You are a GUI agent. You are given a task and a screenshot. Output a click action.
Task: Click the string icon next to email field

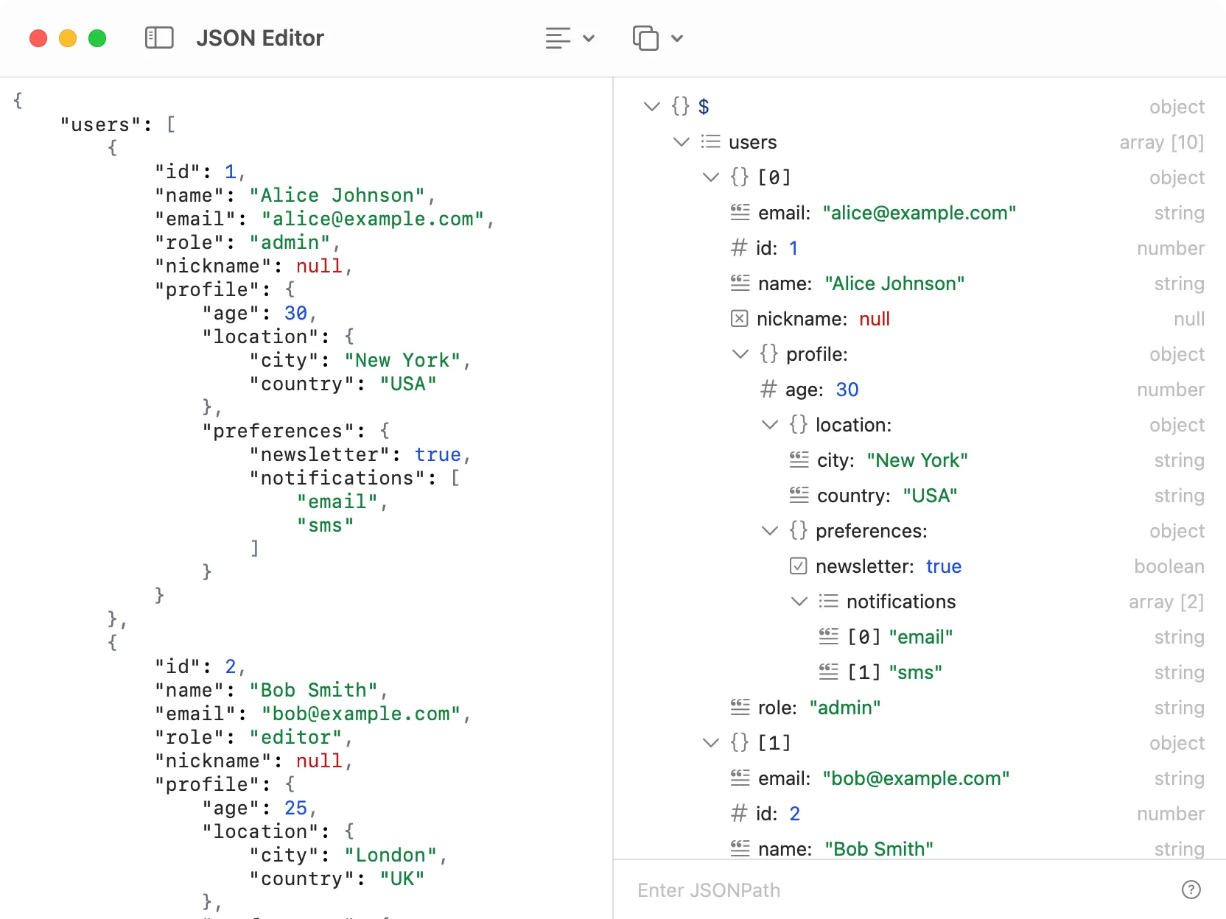pos(739,212)
